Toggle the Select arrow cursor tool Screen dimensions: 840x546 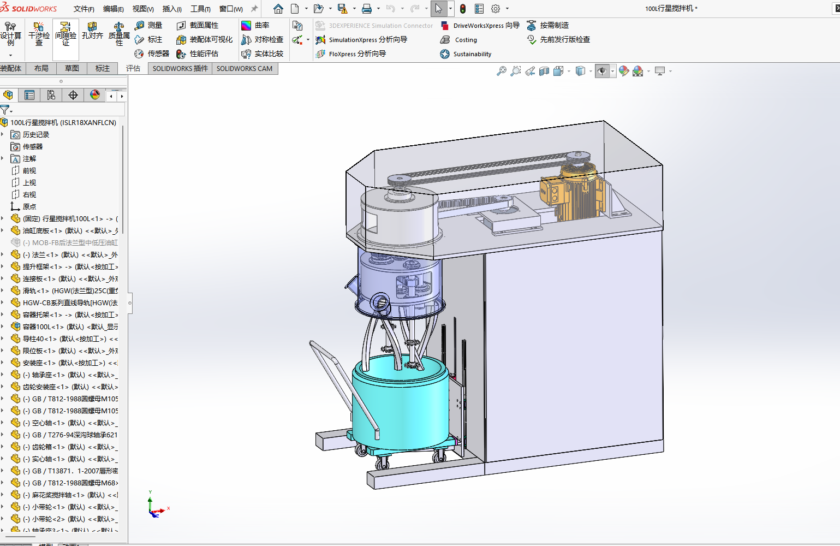tap(438, 9)
